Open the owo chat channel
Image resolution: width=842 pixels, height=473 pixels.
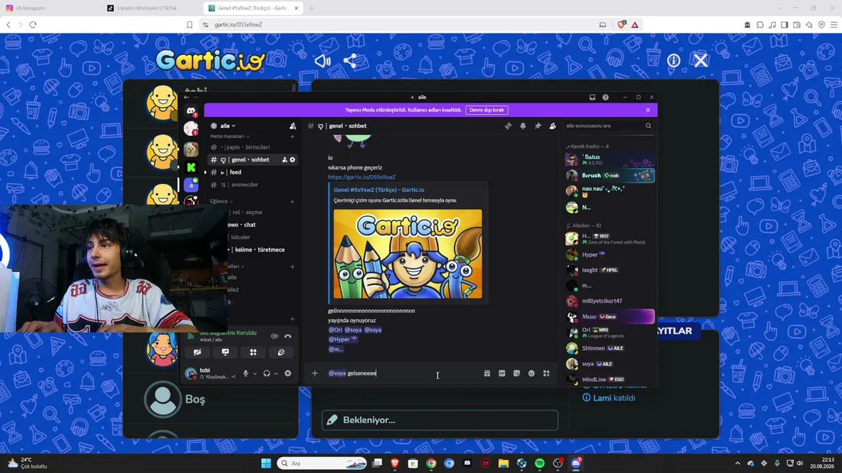click(x=253, y=225)
